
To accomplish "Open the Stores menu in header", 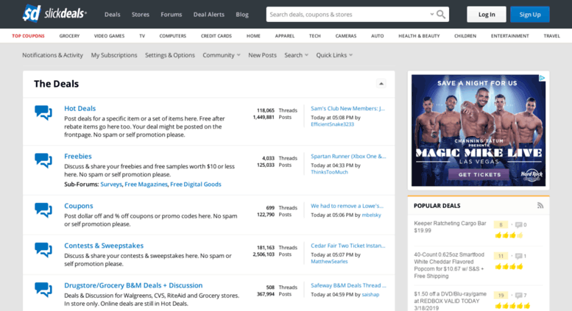I will [x=141, y=15].
